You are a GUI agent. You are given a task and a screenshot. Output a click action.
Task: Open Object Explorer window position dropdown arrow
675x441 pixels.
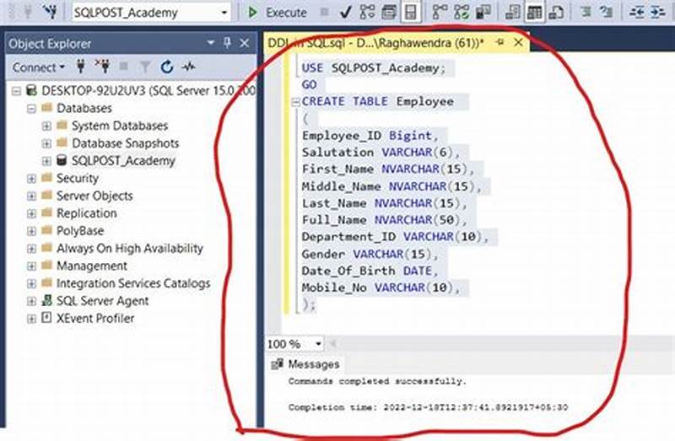[210, 43]
